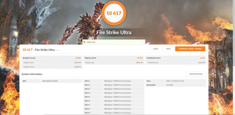235x115 pixels.
Task: Click the 58.56 FPS value
Action: coord(78,63)
